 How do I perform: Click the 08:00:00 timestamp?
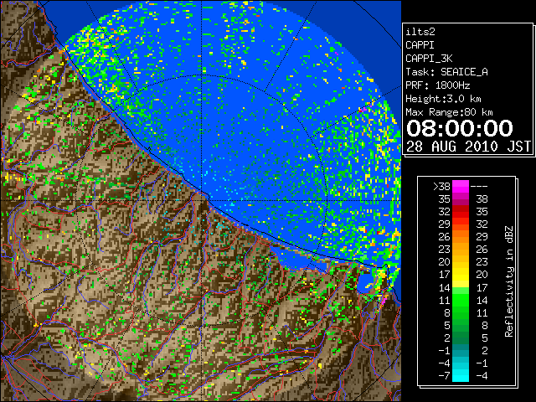click(x=460, y=128)
